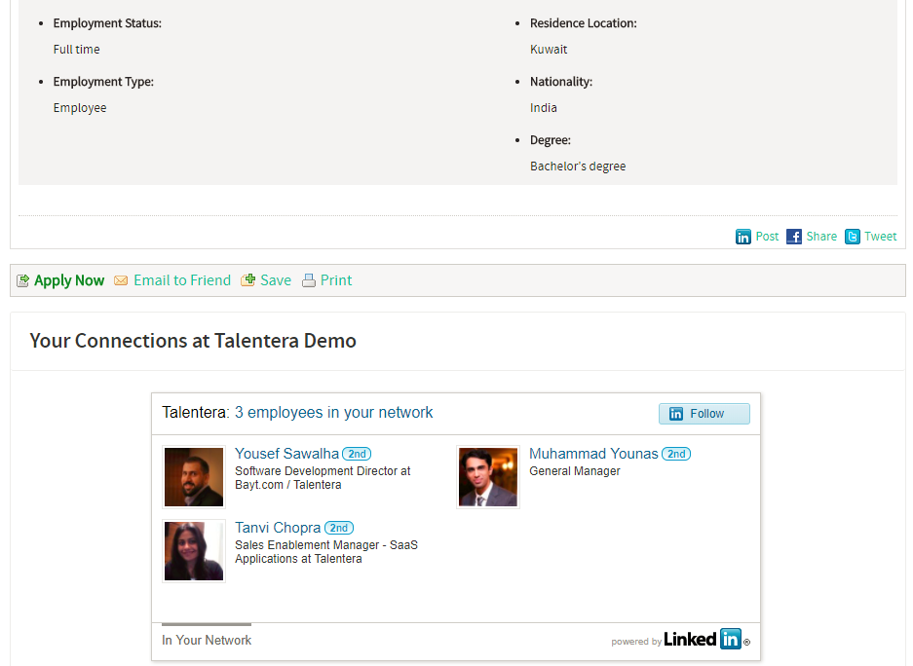The image size is (913, 666).
Task: Post this job on LinkedIn
Action: point(767,237)
